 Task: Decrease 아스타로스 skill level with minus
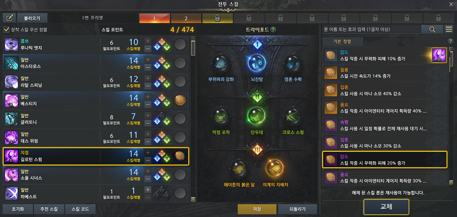click(148, 67)
